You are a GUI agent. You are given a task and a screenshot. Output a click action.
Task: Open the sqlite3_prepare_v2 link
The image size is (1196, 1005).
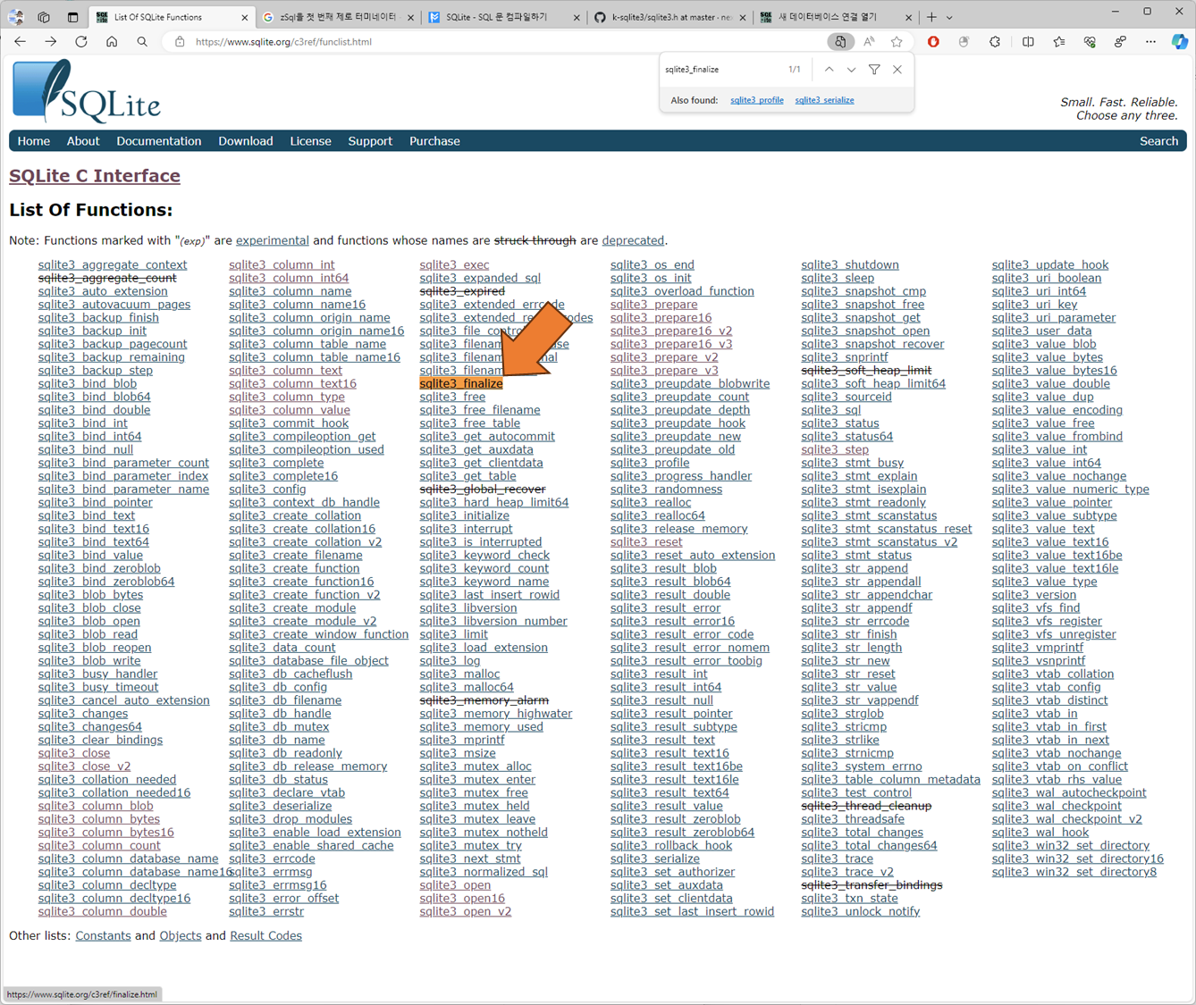click(x=664, y=357)
